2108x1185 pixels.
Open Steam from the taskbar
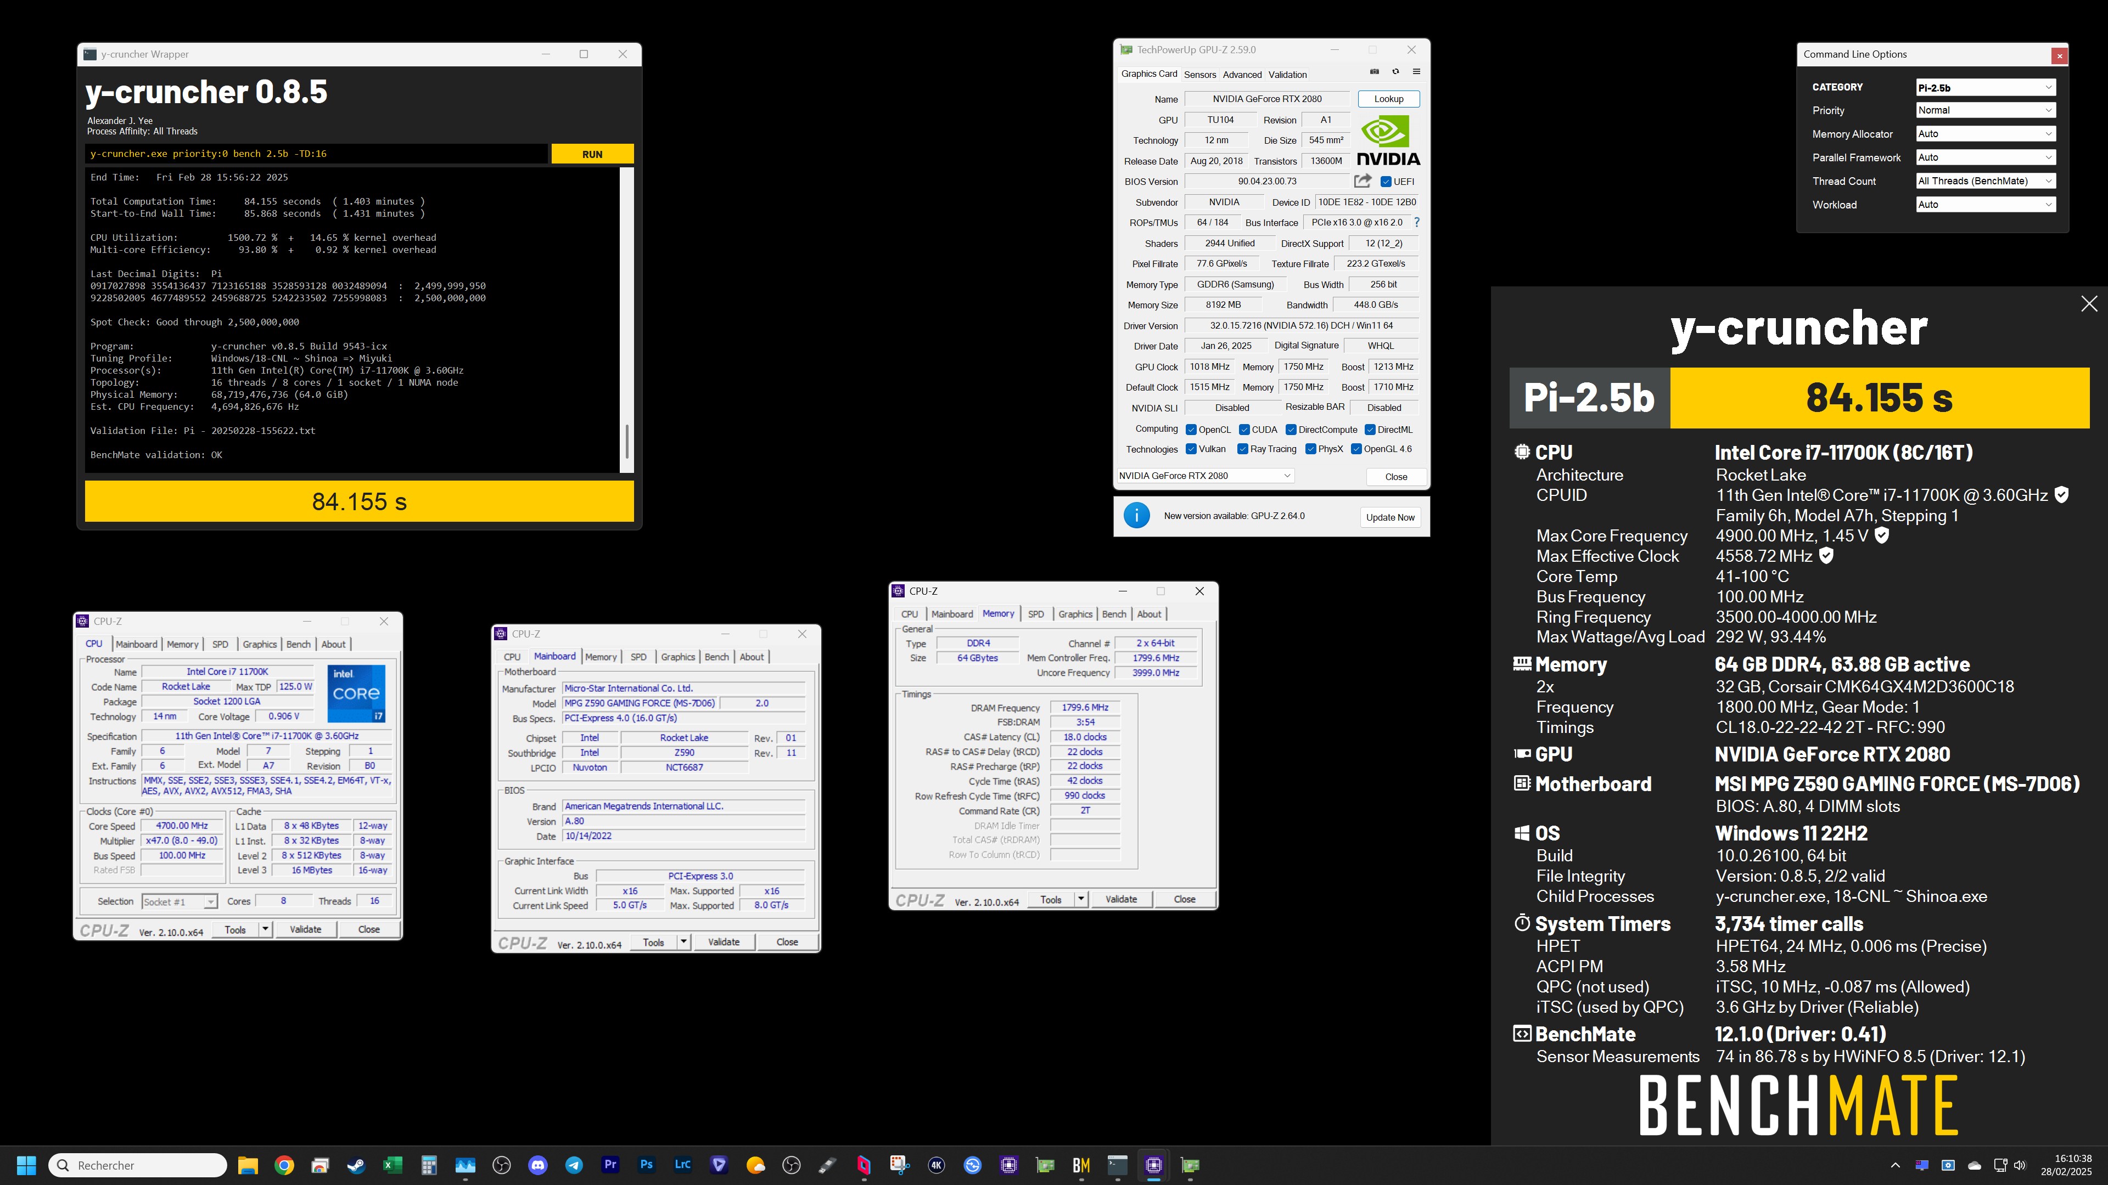click(356, 1165)
